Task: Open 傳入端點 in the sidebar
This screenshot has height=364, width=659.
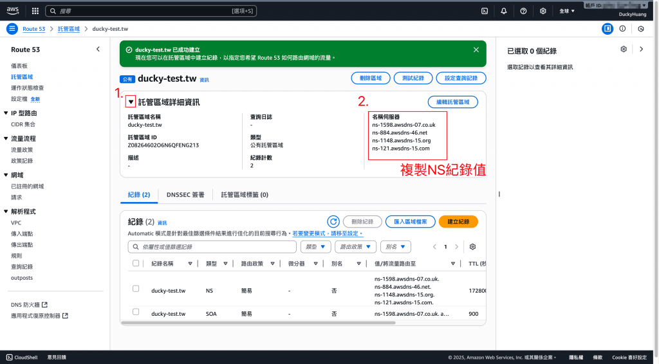Action: click(x=22, y=234)
